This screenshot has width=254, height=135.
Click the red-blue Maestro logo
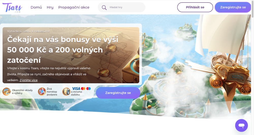[88, 89]
